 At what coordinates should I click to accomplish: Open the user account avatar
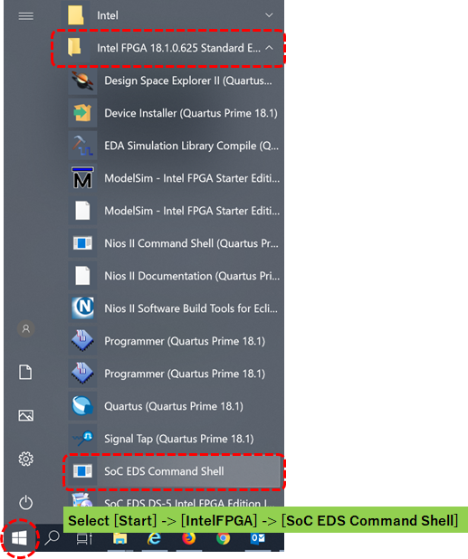point(25,328)
